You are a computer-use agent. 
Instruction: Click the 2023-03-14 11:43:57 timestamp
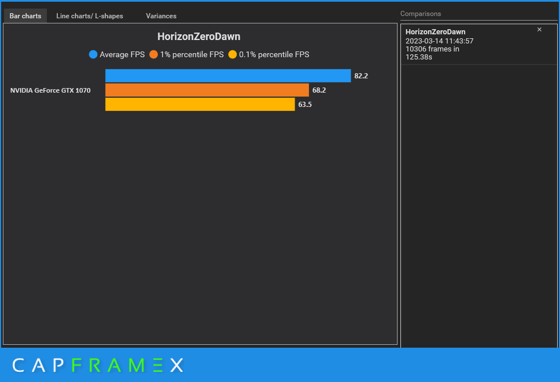coord(439,41)
